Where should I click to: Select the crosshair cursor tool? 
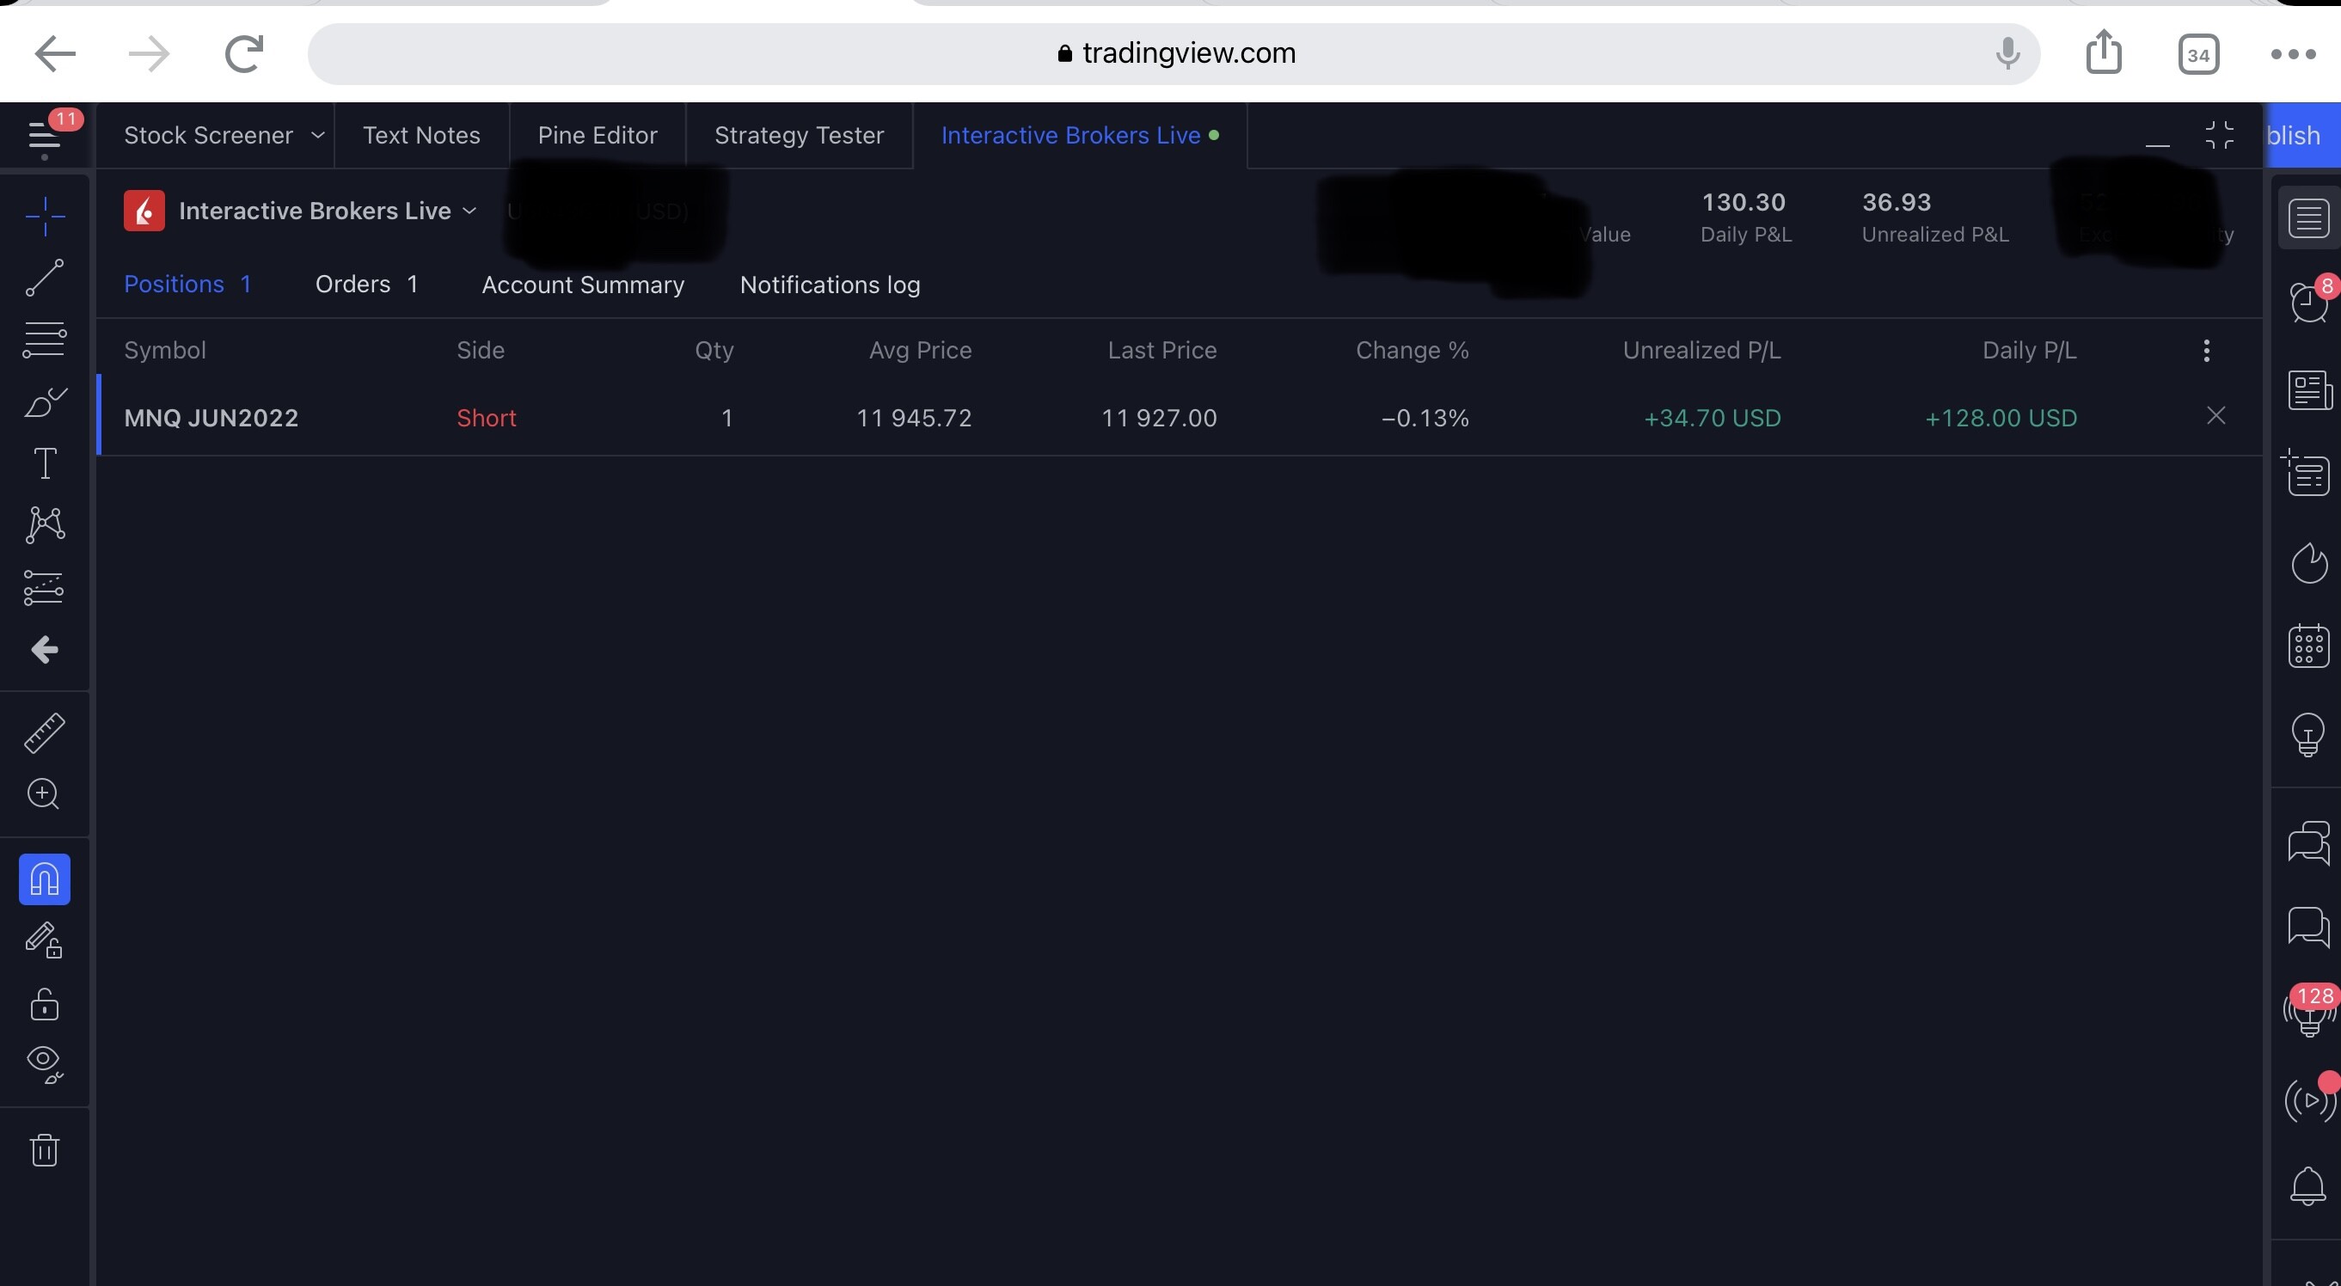(x=45, y=217)
